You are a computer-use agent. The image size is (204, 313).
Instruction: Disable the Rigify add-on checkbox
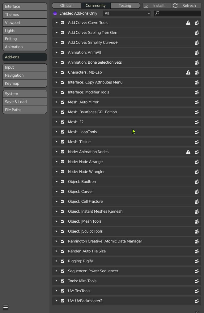coord(62,261)
